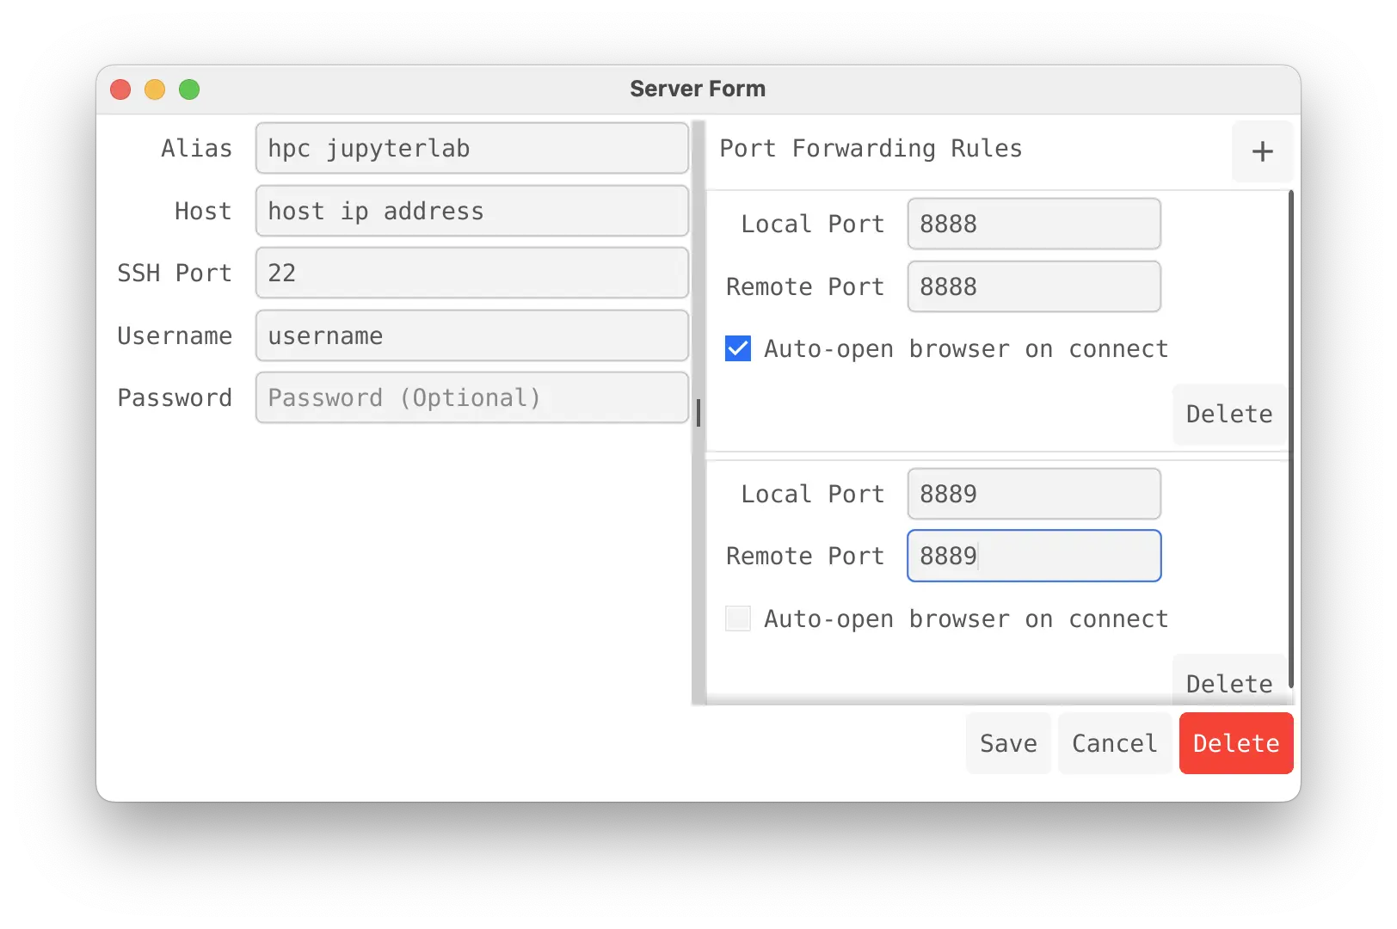The image size is (1397, 929).
Task: Uncheck Auto-open browser for port 8888 rule
Action: (x=738, y=348)
